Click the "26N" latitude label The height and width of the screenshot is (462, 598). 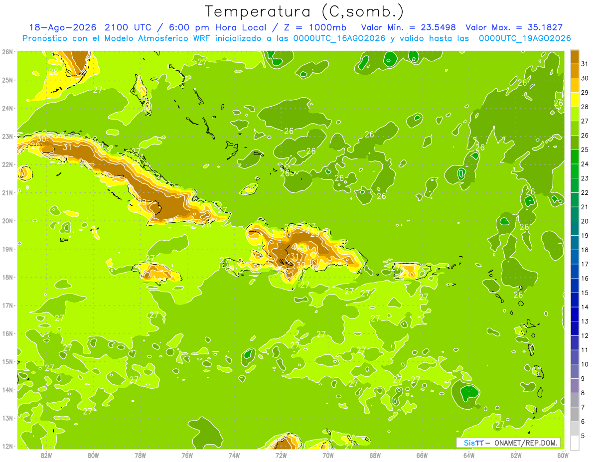coord(7,52)
